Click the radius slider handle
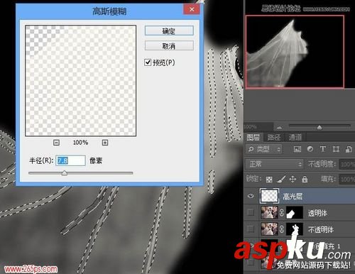 point(65,173)
